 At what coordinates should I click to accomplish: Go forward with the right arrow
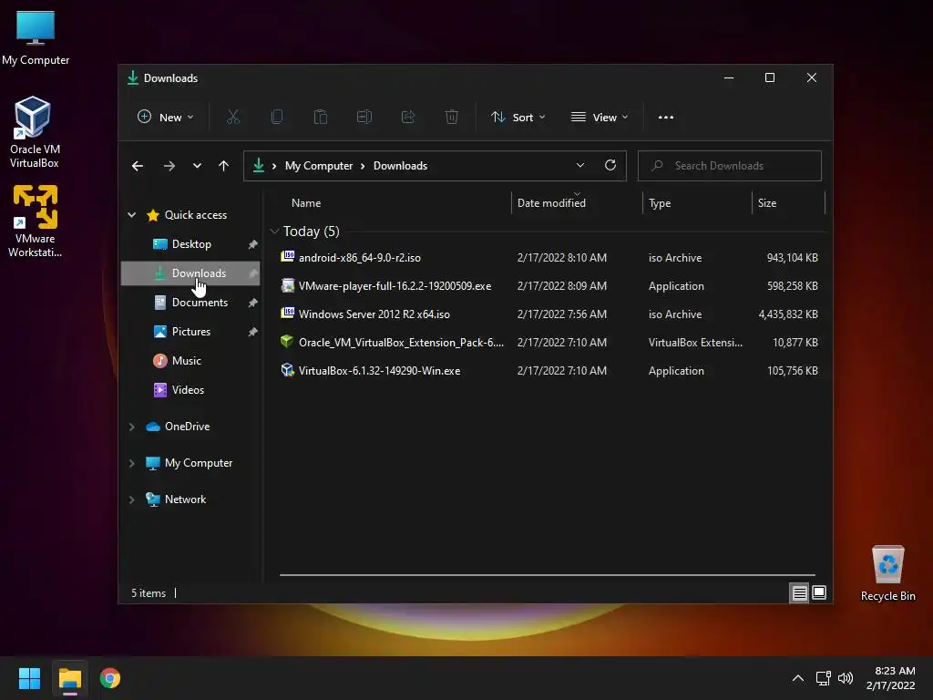coord(169,166)
